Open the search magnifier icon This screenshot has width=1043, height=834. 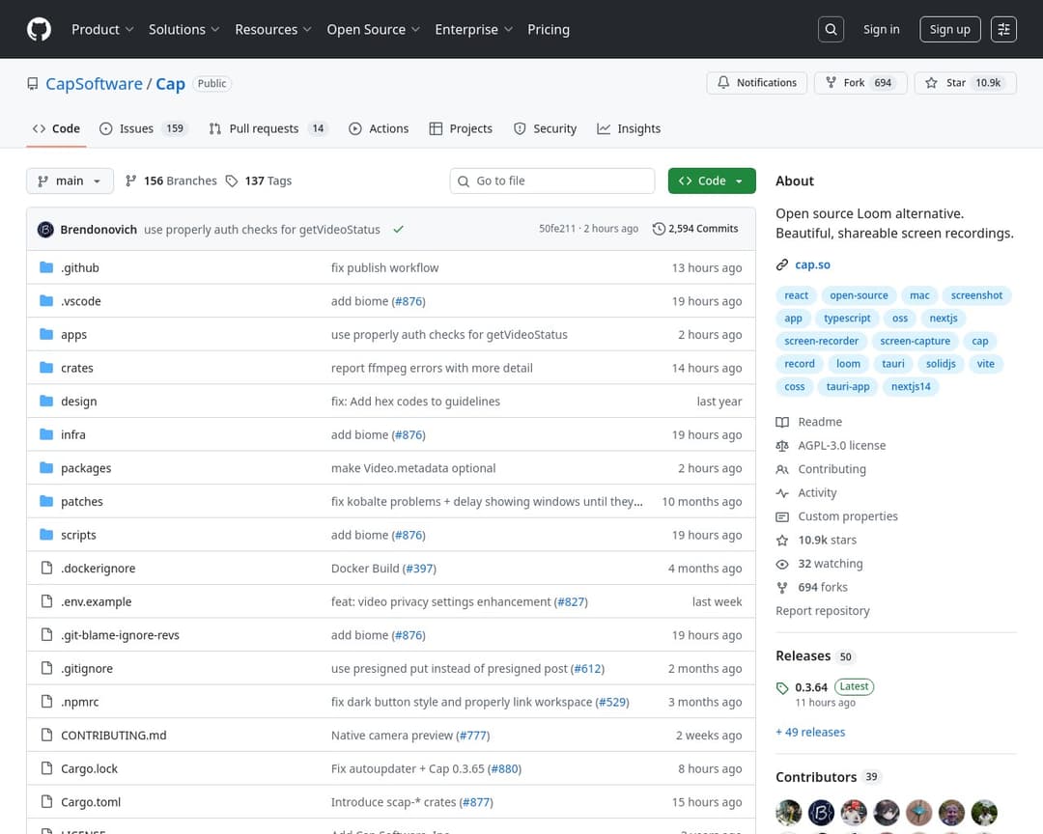click(x=831, y=29)
